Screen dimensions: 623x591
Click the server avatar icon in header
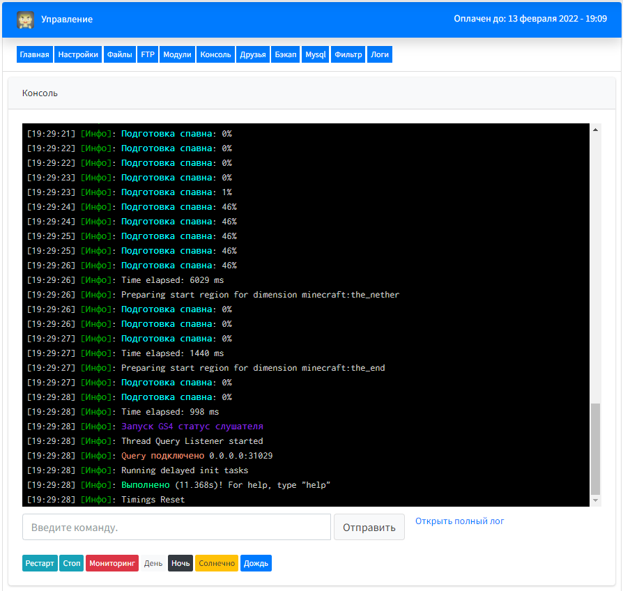25,20
